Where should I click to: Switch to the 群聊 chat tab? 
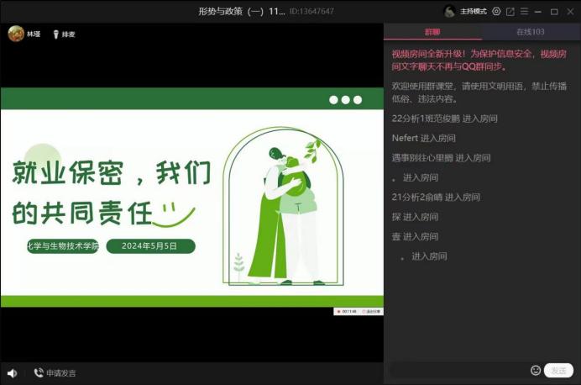432,31
